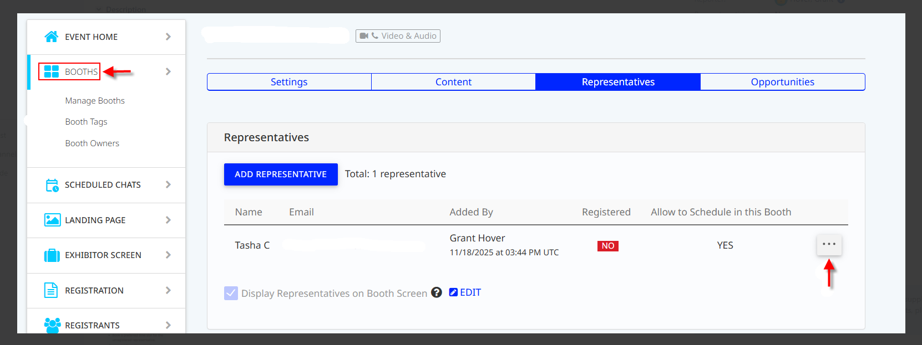The image size is (922, 345).
Task: Click the Event Home house icon
Action: click(51, 37)
